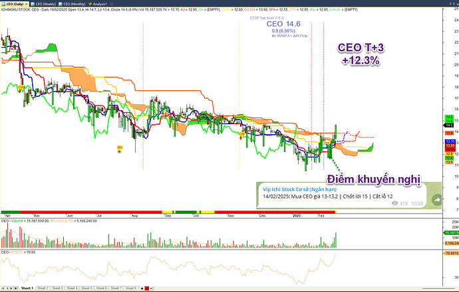The height and width of the screenshot is (292, 459).
Task: Click the orange 13.9 price label on axis
Action: 449,133
